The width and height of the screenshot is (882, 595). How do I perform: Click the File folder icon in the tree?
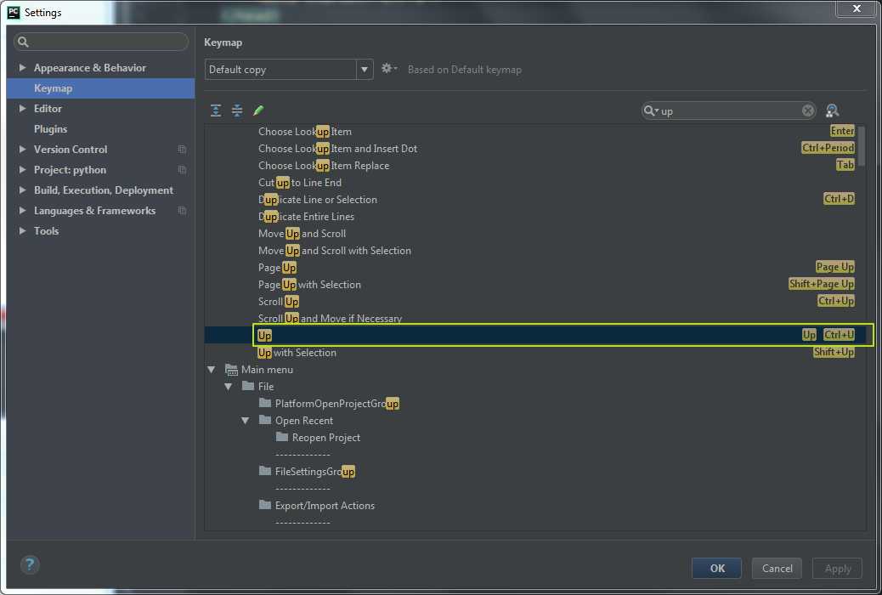pyautogui.click(x=247, y=386)
